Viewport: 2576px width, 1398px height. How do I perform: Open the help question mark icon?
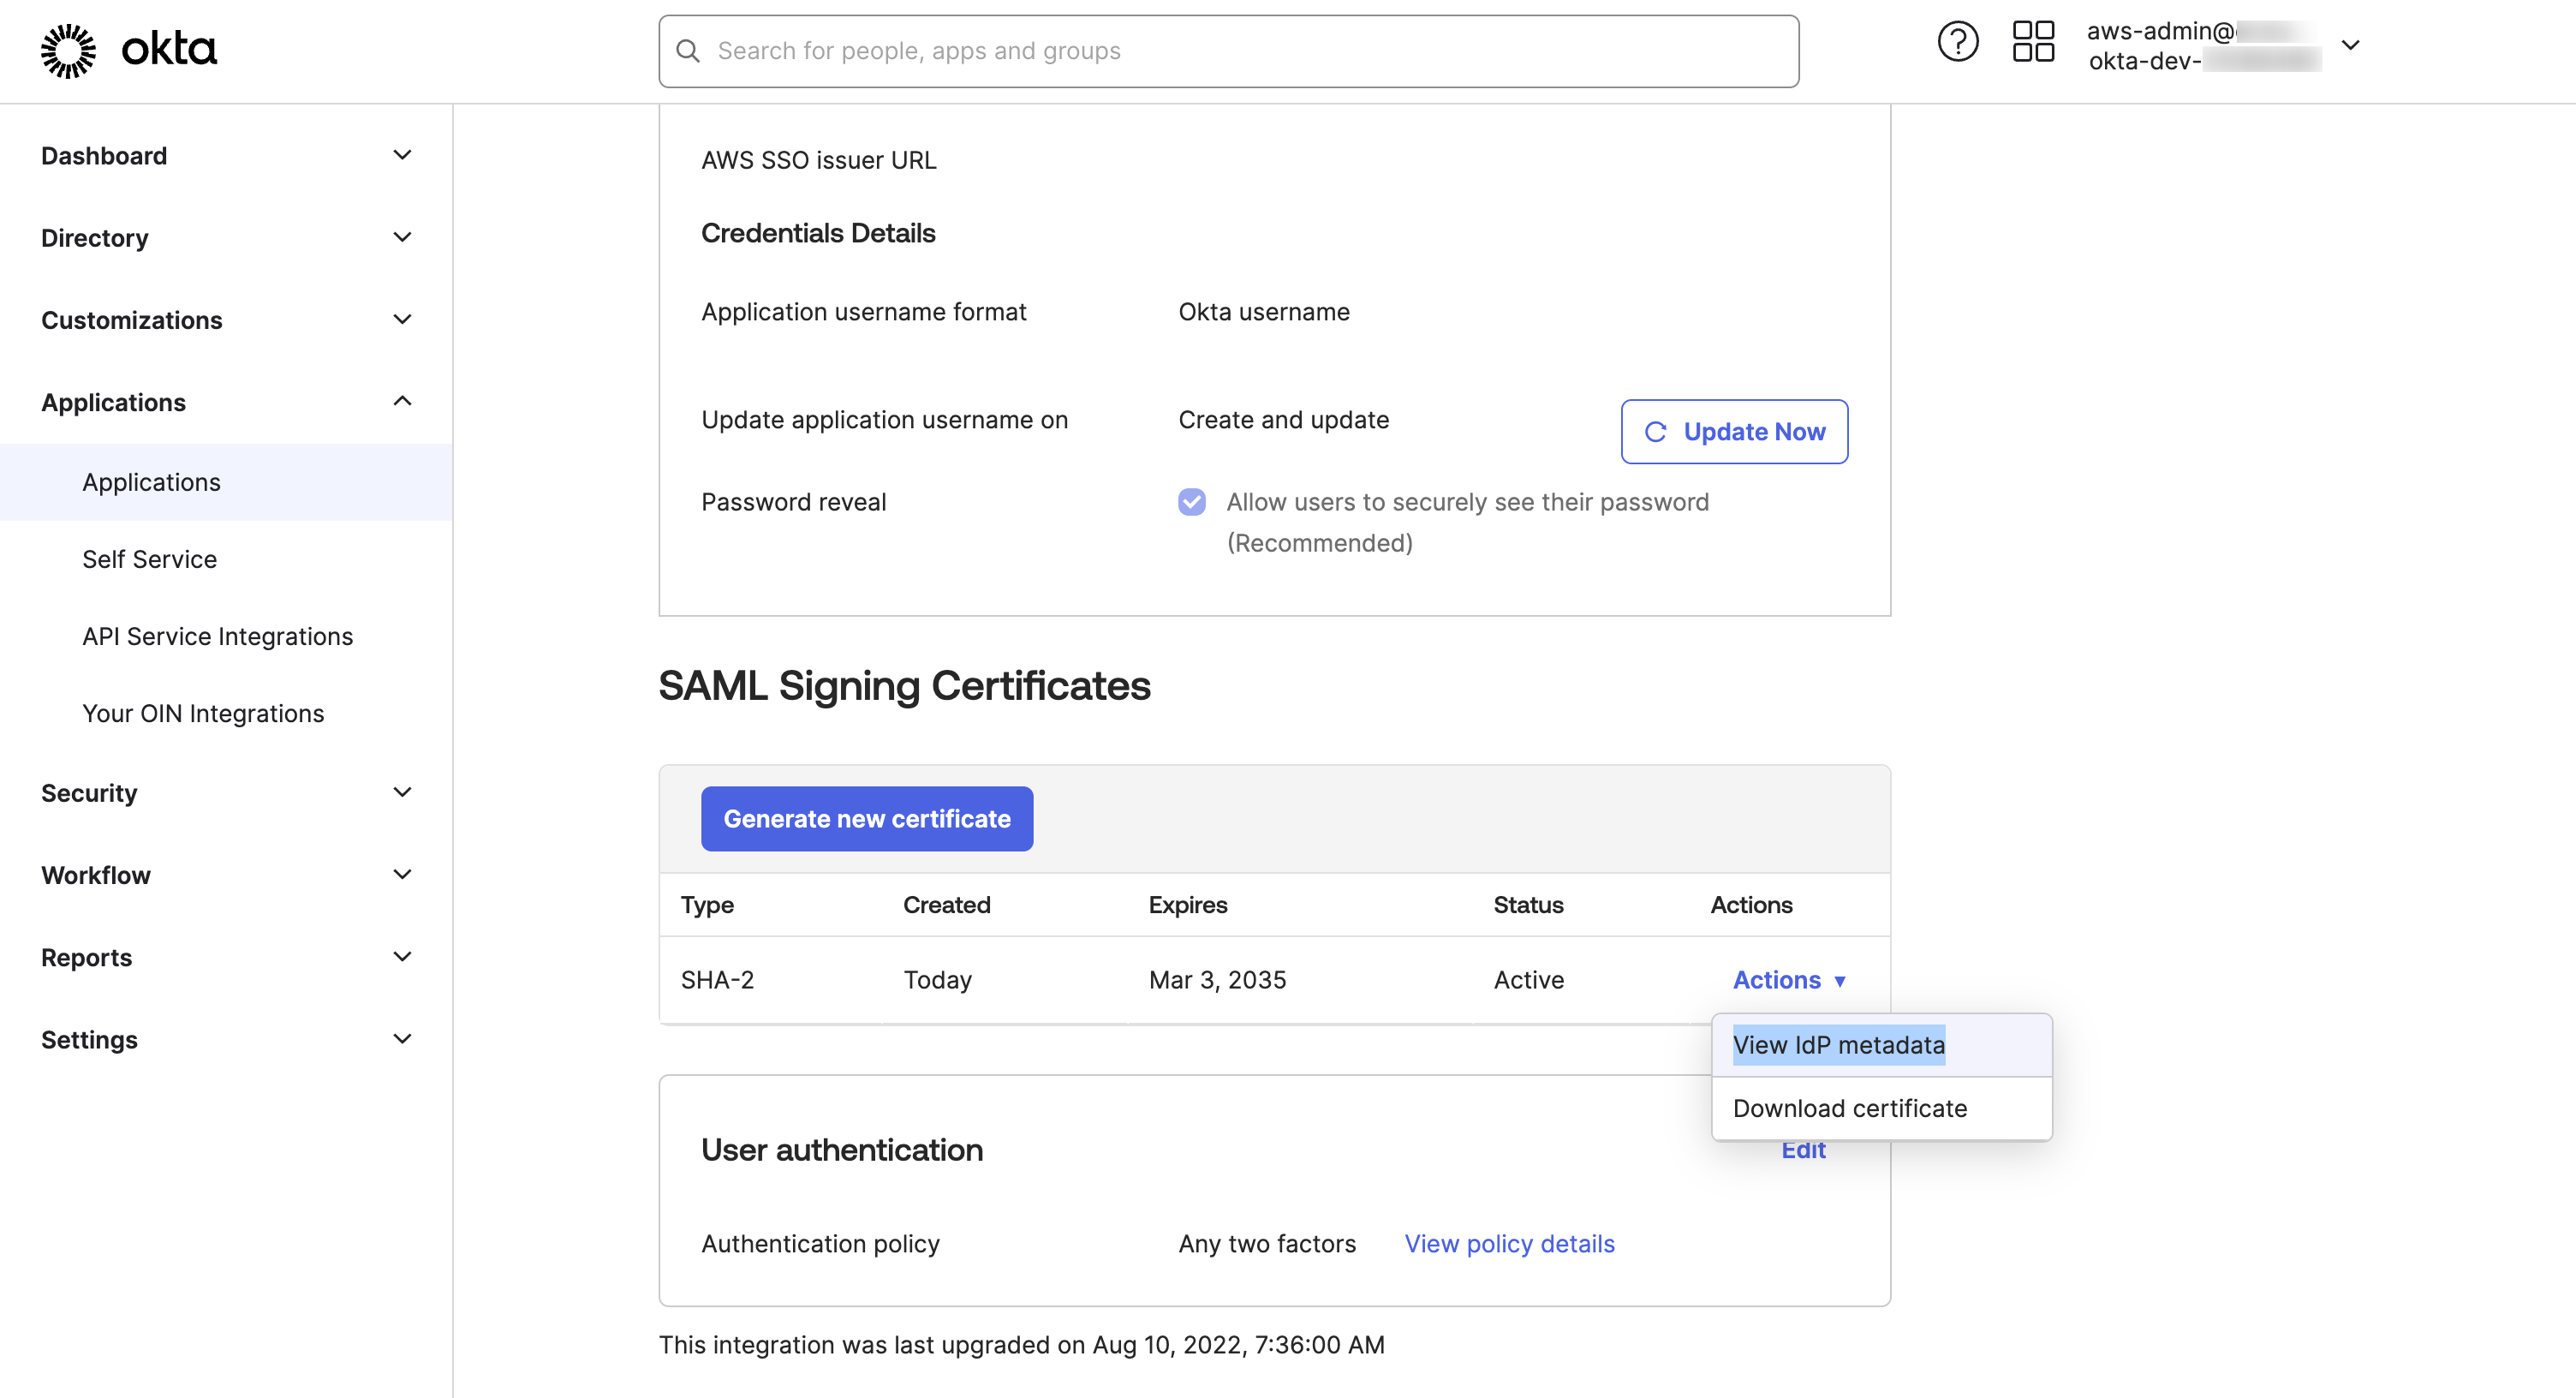tap(1958, 41)
